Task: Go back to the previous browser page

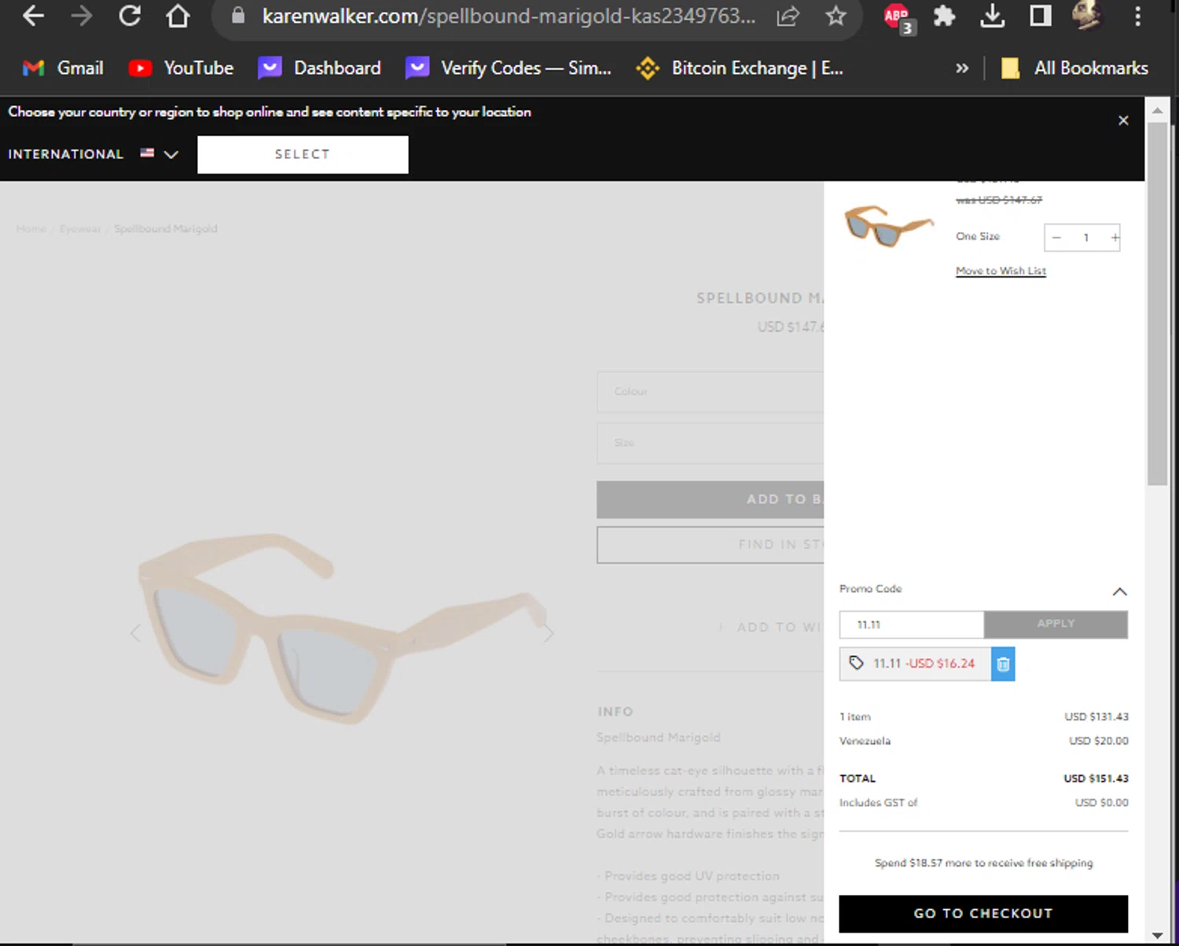Action: coord(33,16)
